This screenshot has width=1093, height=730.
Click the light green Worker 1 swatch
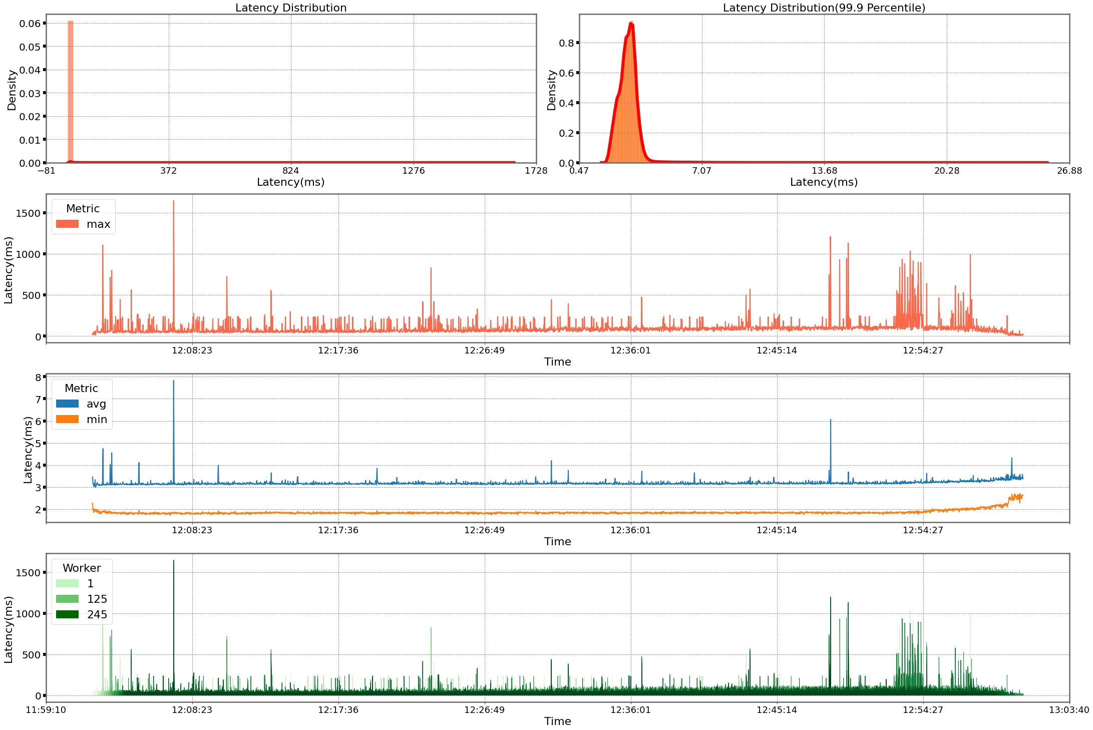pyautogui.click(x=67, y=583)
